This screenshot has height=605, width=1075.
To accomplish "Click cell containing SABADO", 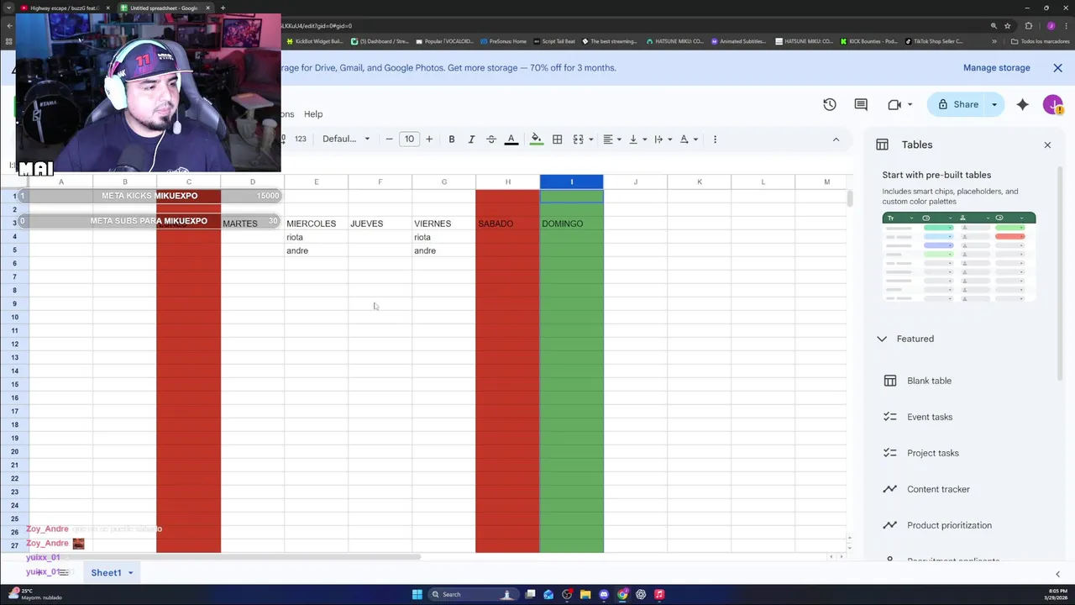I will point(507,224).
